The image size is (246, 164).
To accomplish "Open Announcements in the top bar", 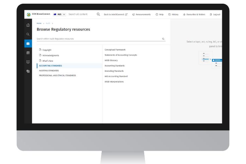I will tap(141, 15).
